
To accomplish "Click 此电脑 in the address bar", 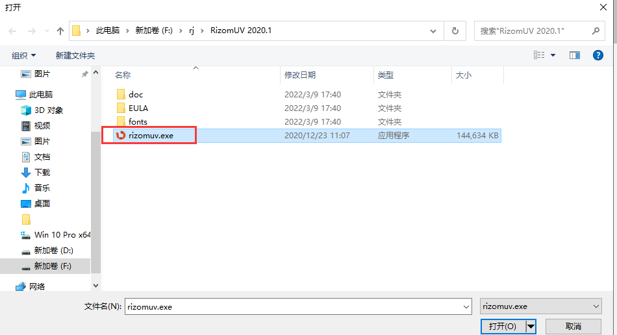I will (x=108, y=31).
